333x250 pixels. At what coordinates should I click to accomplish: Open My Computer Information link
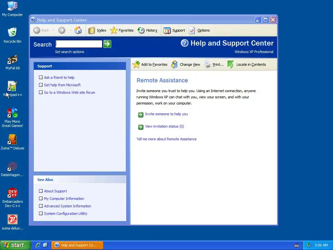pos(64,199)
